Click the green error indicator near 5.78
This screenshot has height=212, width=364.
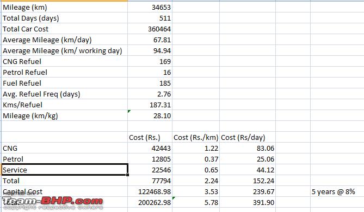click(x=174, y=198)
